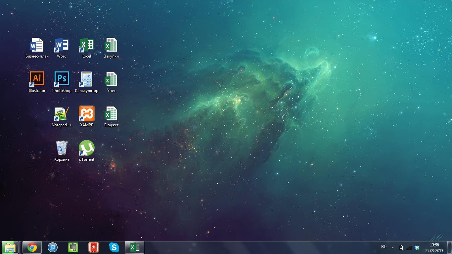The image size is (452, 254).
Task: Select the Учет spreadsheet file
Action: click(x=111, y=82)
